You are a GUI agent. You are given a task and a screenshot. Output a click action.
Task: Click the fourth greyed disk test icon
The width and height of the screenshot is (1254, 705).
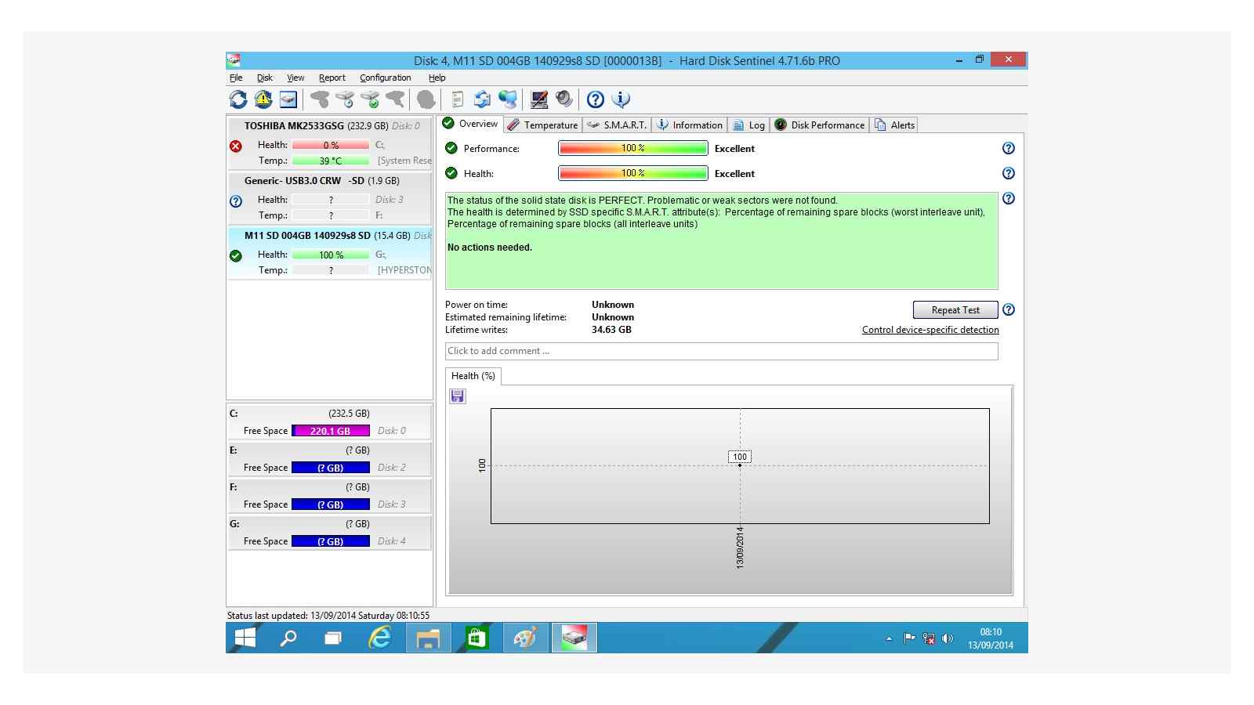pyautogui.click(x=395, y=99)
